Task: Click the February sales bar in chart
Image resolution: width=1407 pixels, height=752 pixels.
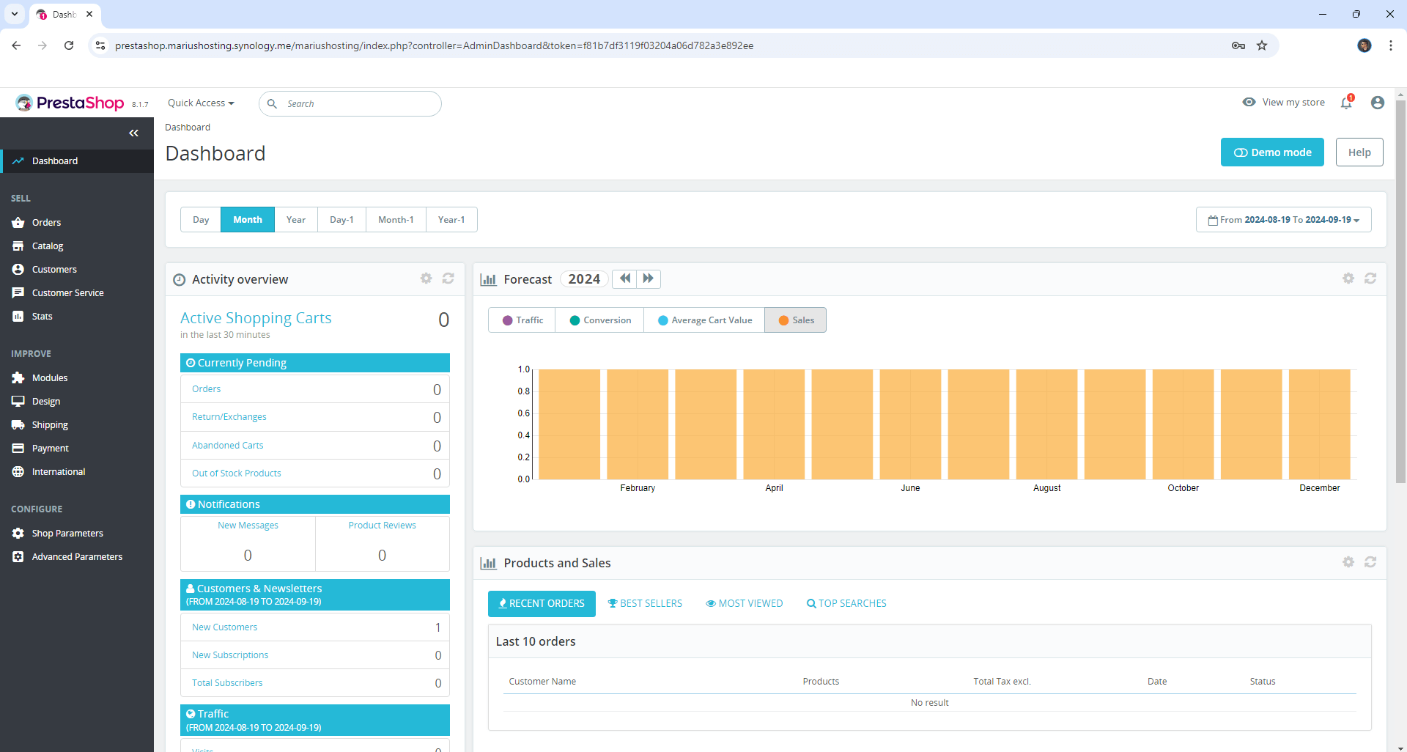Action: pyautogui.click(x=638, y=424)
